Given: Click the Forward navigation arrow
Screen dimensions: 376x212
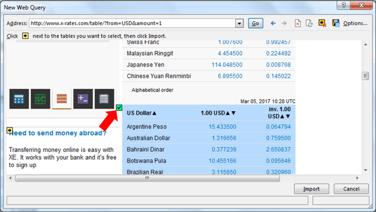Looking at the screenshot, I should tap(284, 23).
